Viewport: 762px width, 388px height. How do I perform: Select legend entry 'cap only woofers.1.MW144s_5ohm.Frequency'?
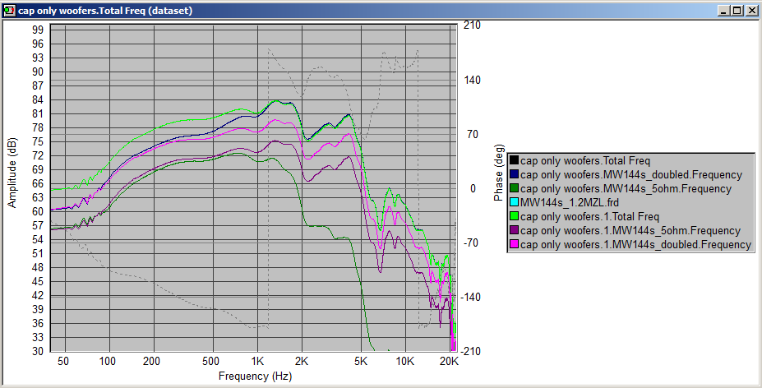point(630,230)
